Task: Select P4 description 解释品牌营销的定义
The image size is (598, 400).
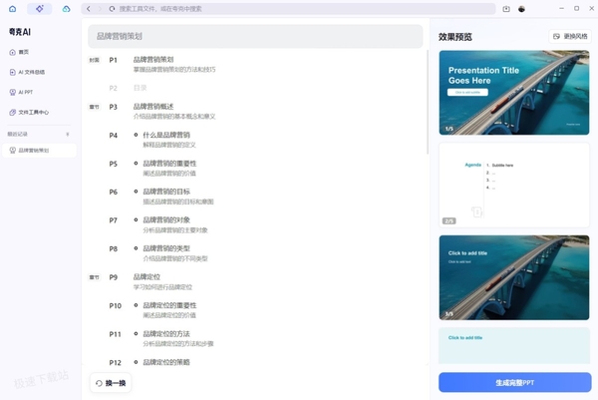Action: [x=169, y=145]
